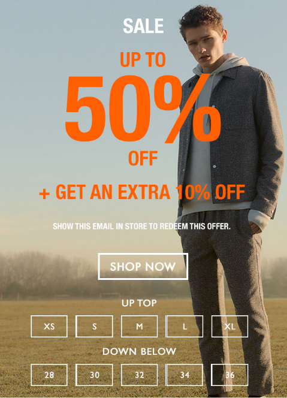Click the SHOP NOW button
The height and width of the screenshot is (398, 287).
click(143, 266)
